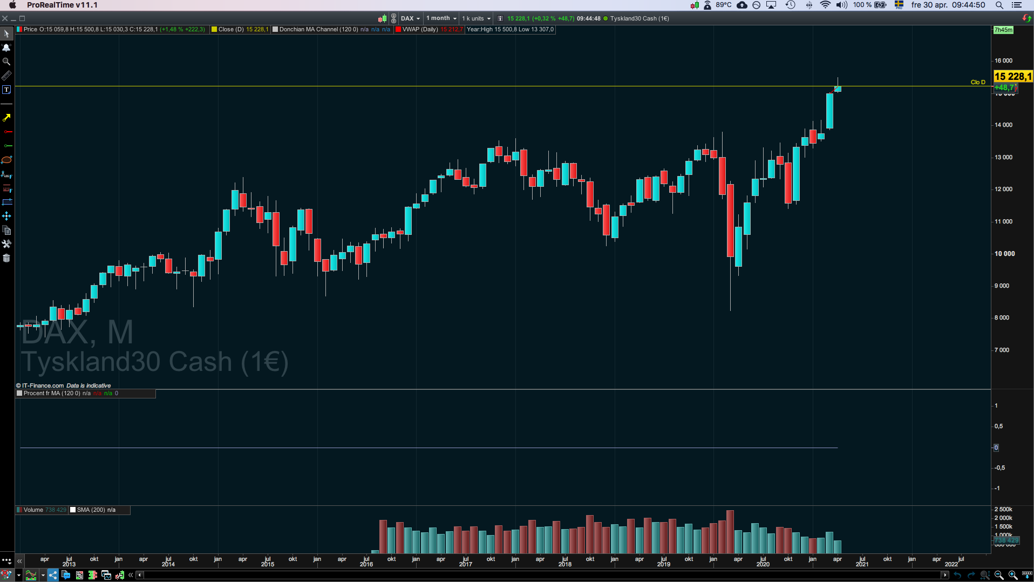This screenshot has width=1034, height=582.
Task: Open the multiple charts windows icon
Action: pyautogui.click(x=106, y=575)
